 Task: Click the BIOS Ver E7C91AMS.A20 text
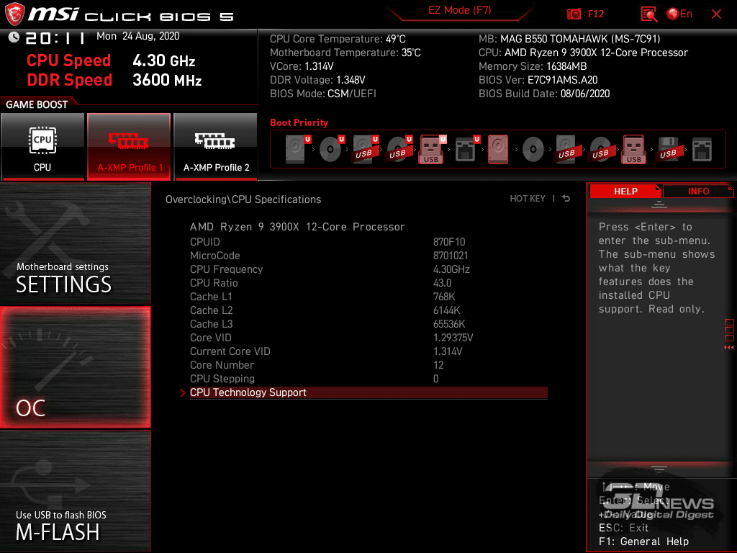click(x=538, y=80)
